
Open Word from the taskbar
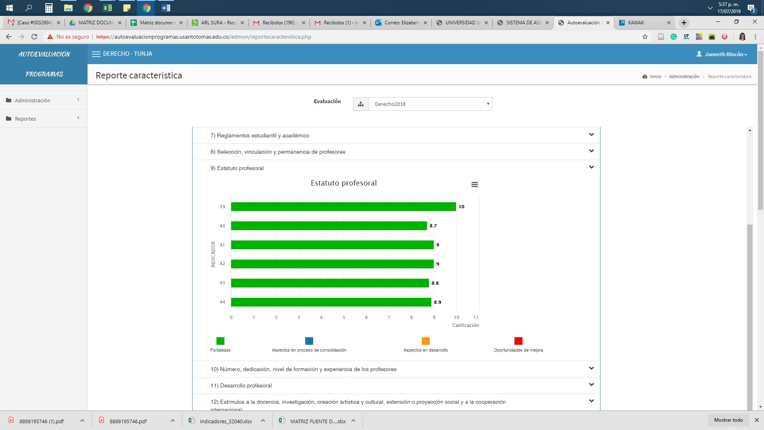click(166, 8)
